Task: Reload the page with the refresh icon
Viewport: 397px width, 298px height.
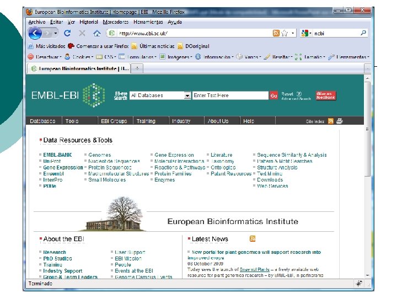Action: click(x=67, y=33)
